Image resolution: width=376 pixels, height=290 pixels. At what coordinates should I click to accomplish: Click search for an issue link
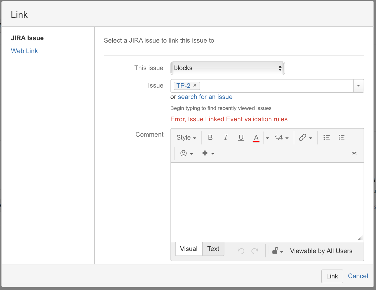(x=205, y=97)
